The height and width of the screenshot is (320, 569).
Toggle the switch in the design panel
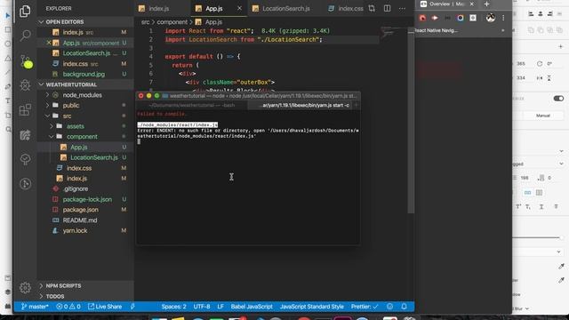tap(558, 99)
